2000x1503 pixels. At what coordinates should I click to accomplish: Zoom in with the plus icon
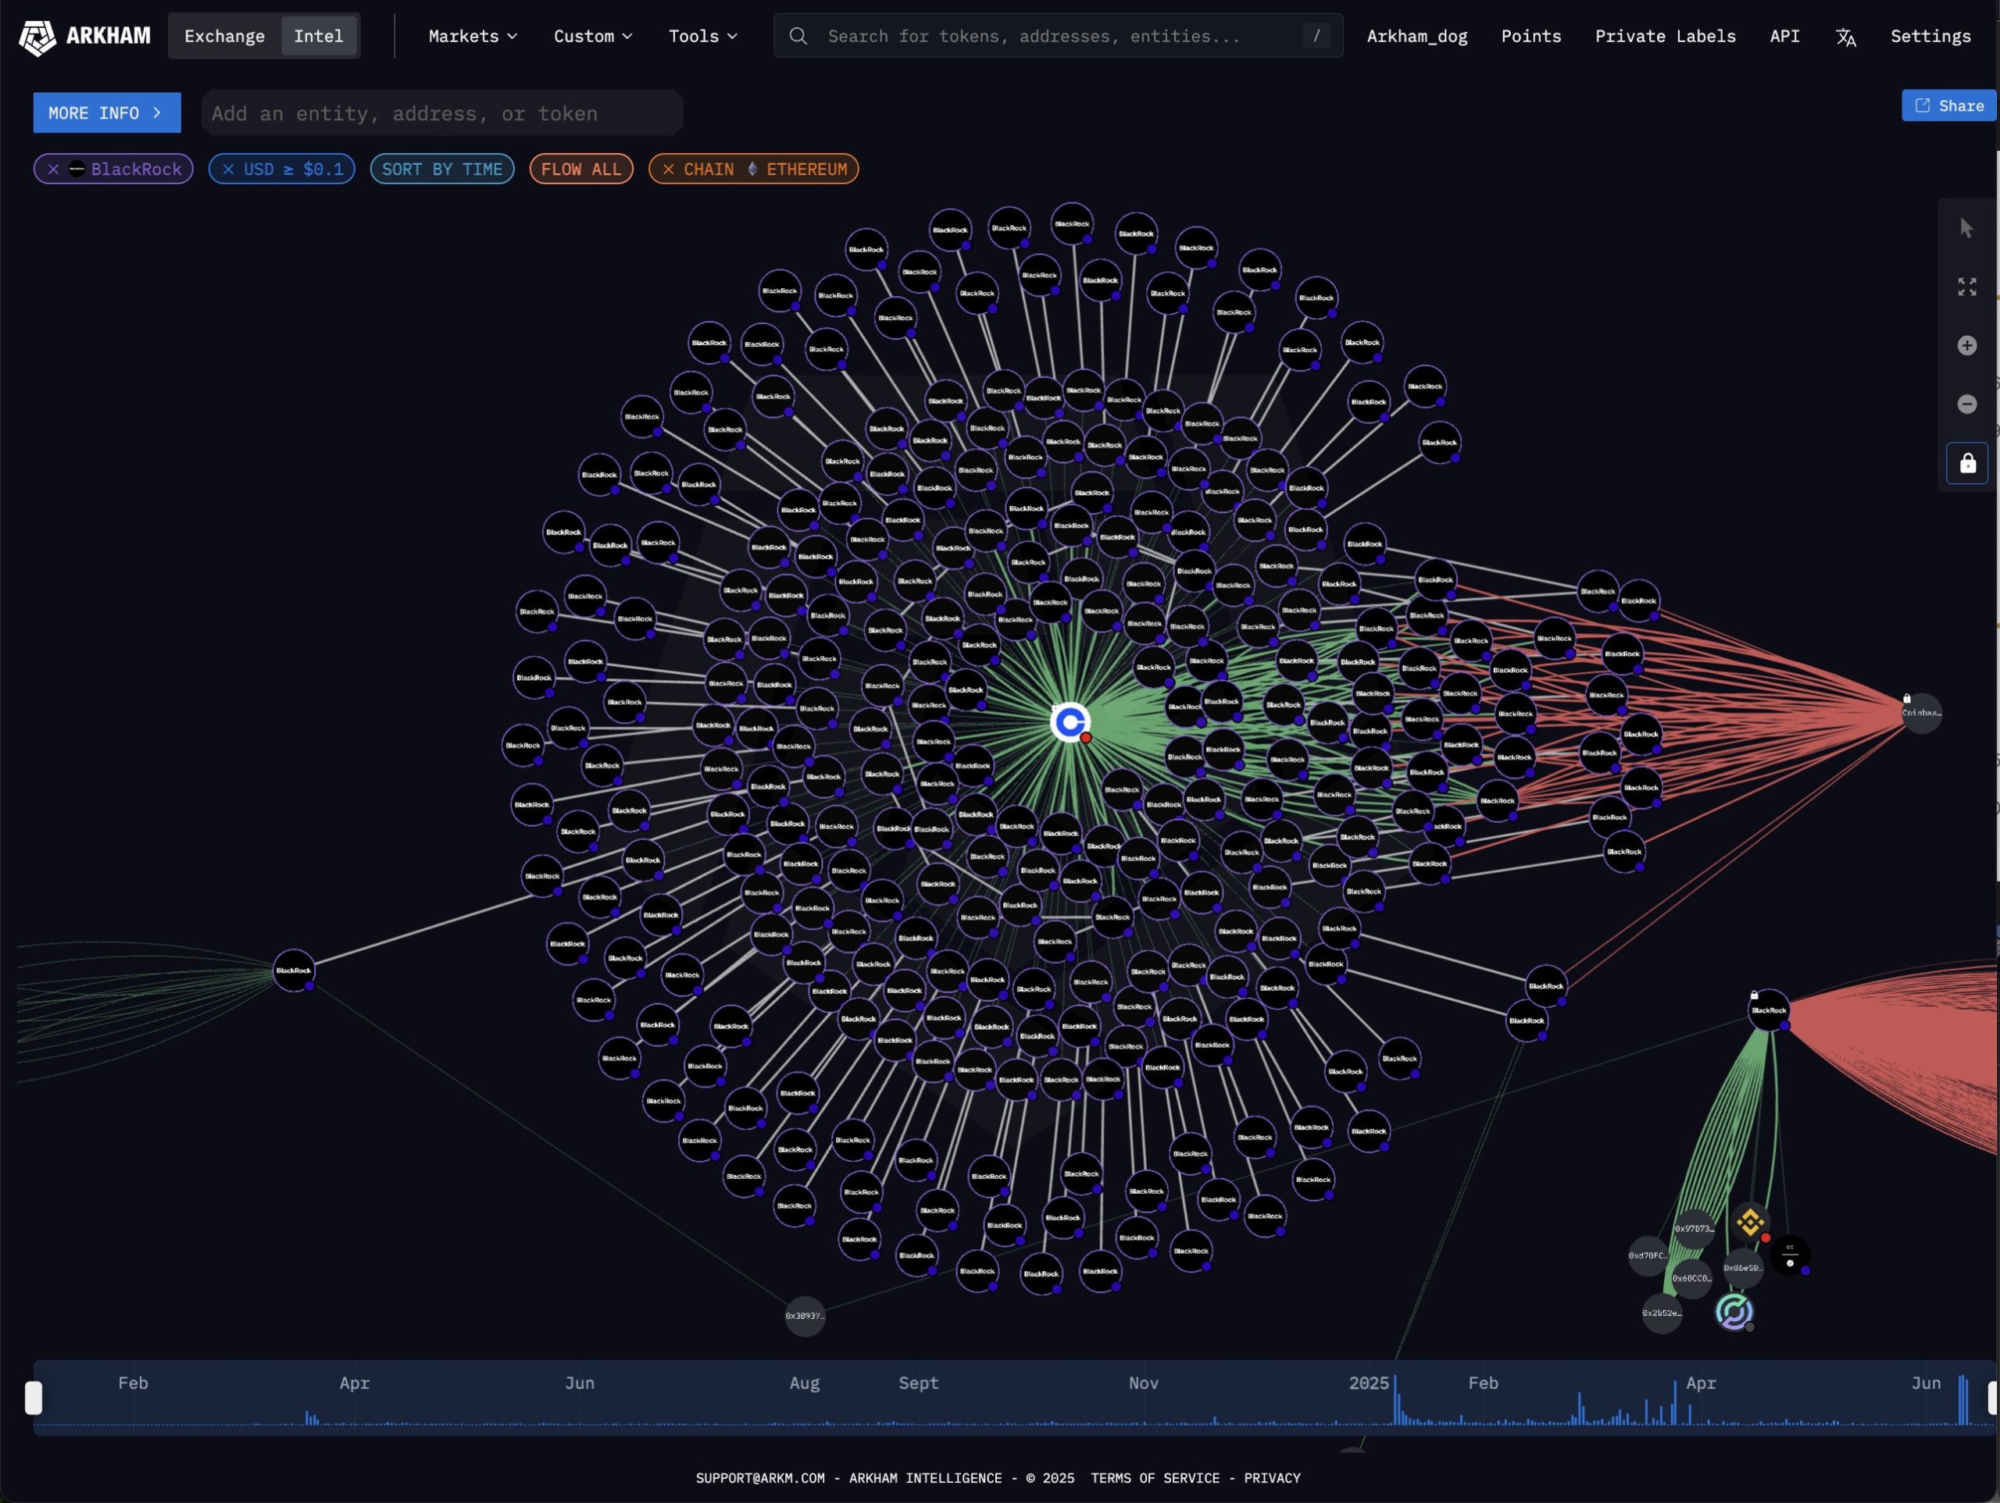(1966, 345)
